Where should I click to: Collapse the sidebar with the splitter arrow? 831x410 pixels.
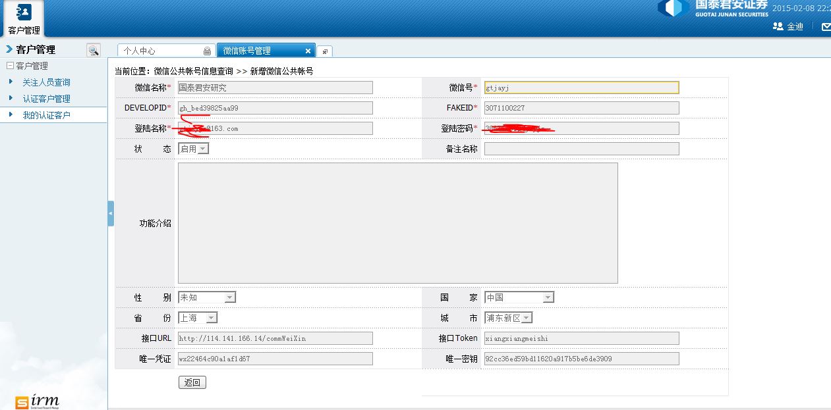click(111, 213)
